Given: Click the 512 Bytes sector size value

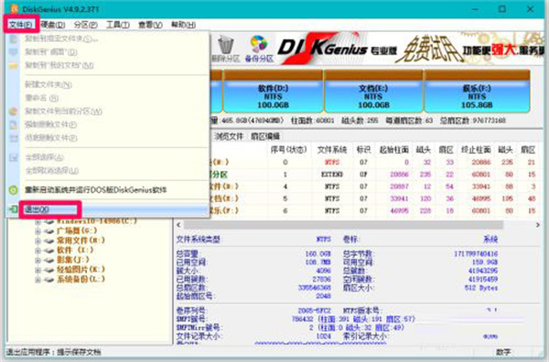Looking at the screenshot, I should (480, 288).
